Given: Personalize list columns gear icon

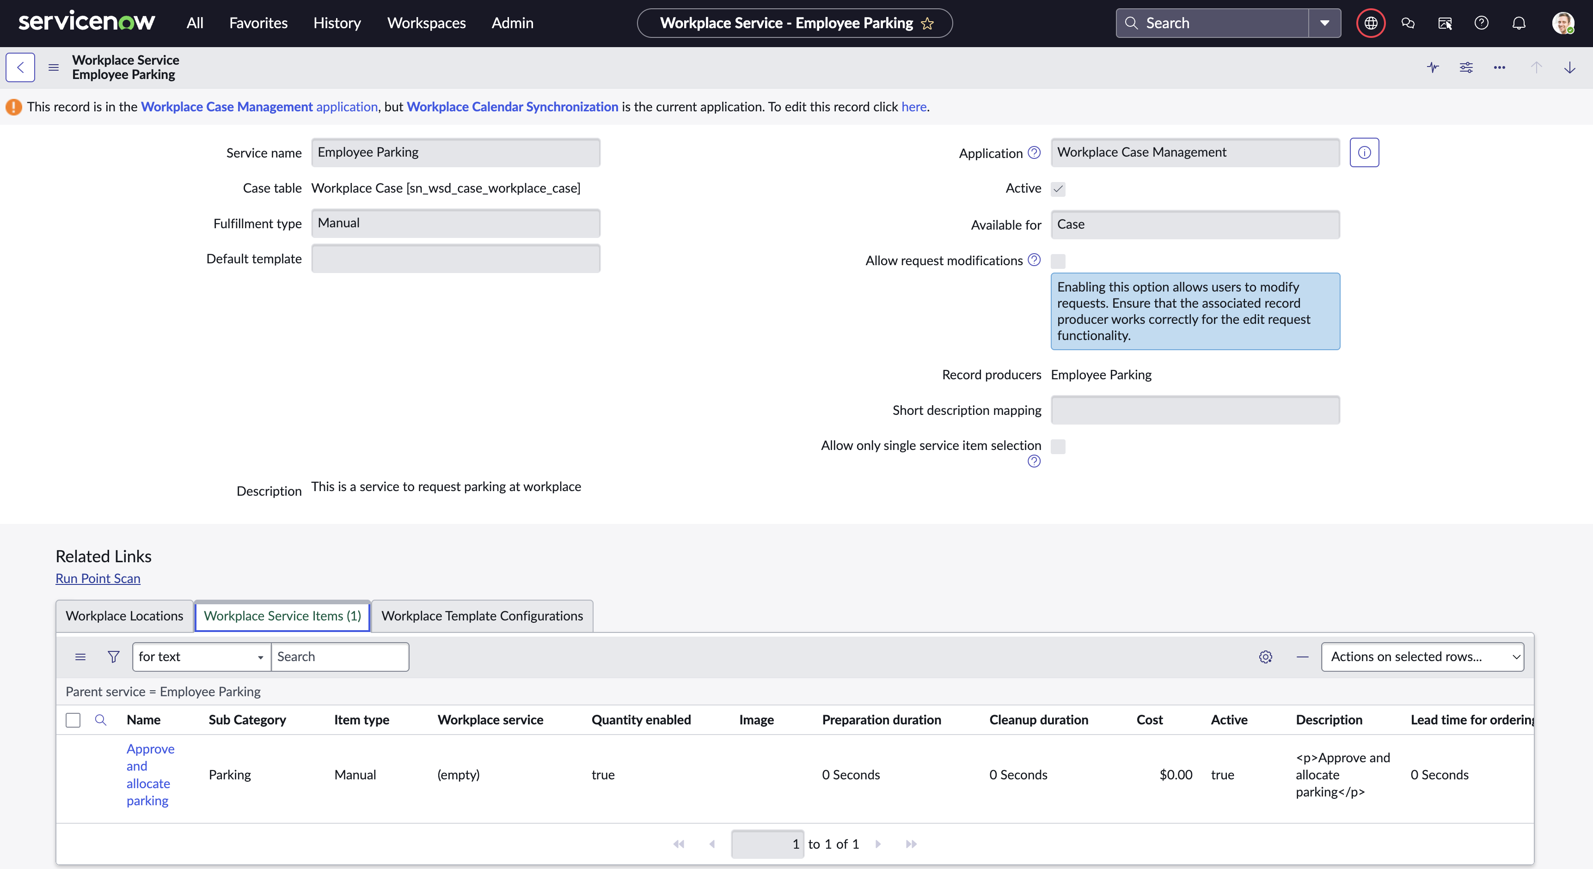Looking at the screenshot, I should pyautogui.click(x=1265, y=656).
